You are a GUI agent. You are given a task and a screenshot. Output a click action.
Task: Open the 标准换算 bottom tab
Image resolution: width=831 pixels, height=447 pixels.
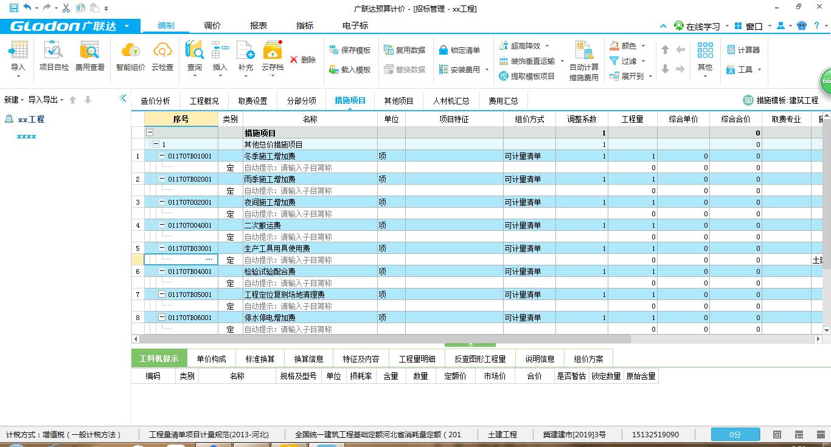(x=260, y=359)
